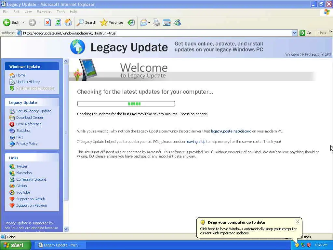
Task: Open the legacyupdate.net/discord link
Action: (231, 131)
